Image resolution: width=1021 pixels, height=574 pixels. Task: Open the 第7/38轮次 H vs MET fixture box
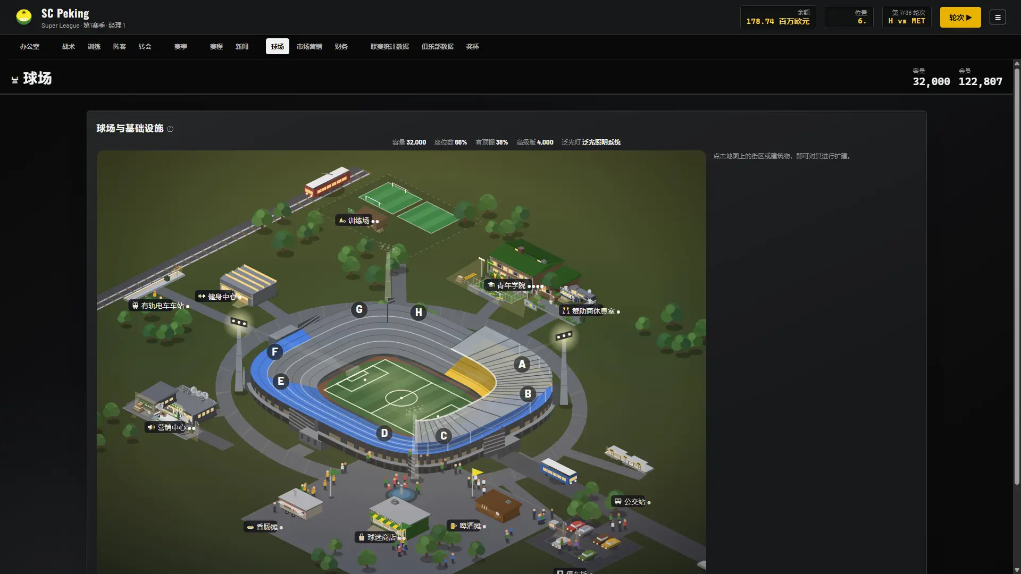click(x=907, y=18)
